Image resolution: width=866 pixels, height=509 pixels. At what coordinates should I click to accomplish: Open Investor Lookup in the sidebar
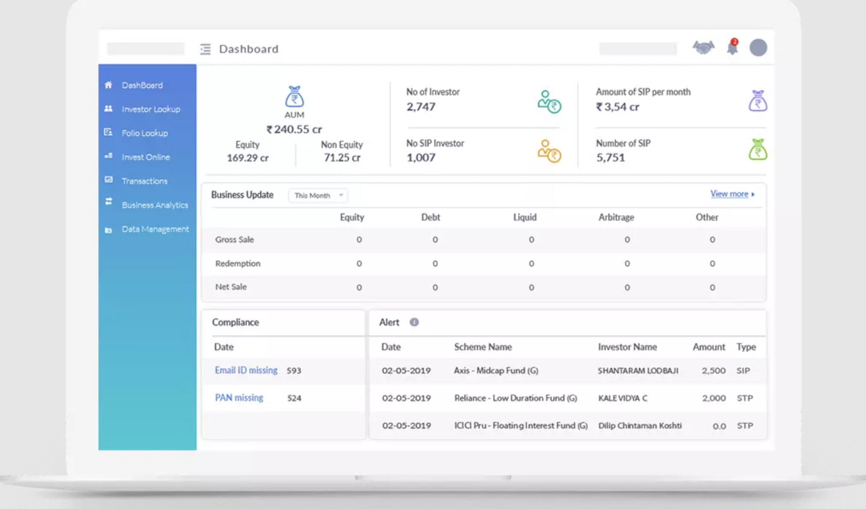151,109
